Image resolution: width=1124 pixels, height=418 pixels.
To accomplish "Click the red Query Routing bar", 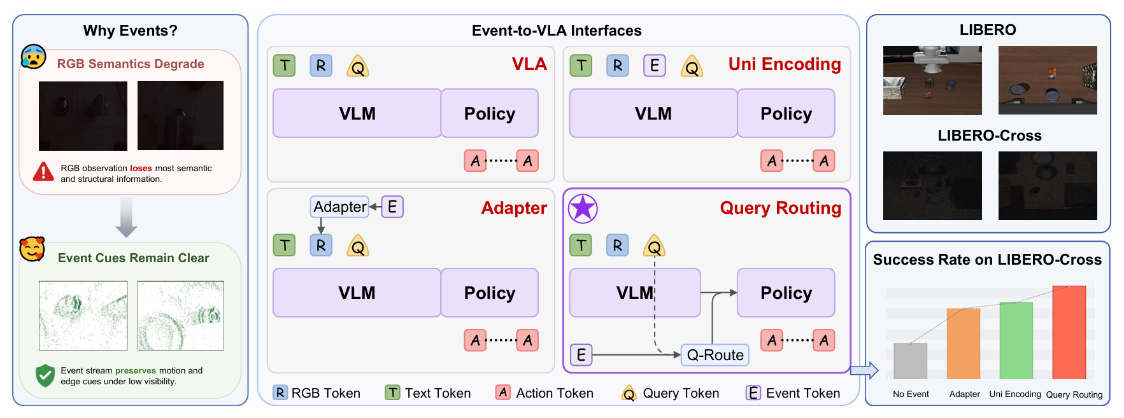I will pyautogui.click(x=1069, y=333).
